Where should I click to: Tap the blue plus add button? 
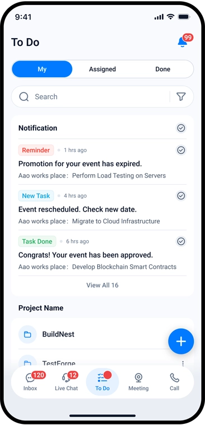181,341
